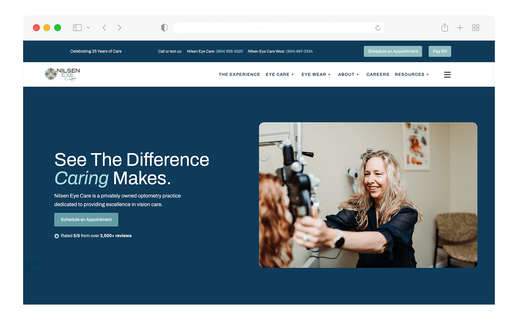Click the red close window button
Viewport: 519px width, 323px height.
coord(36,28)
